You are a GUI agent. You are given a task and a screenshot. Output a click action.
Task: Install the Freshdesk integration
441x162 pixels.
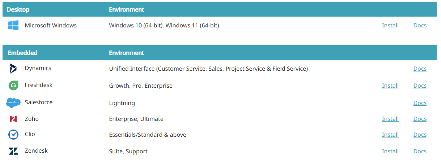pos(390,86)
